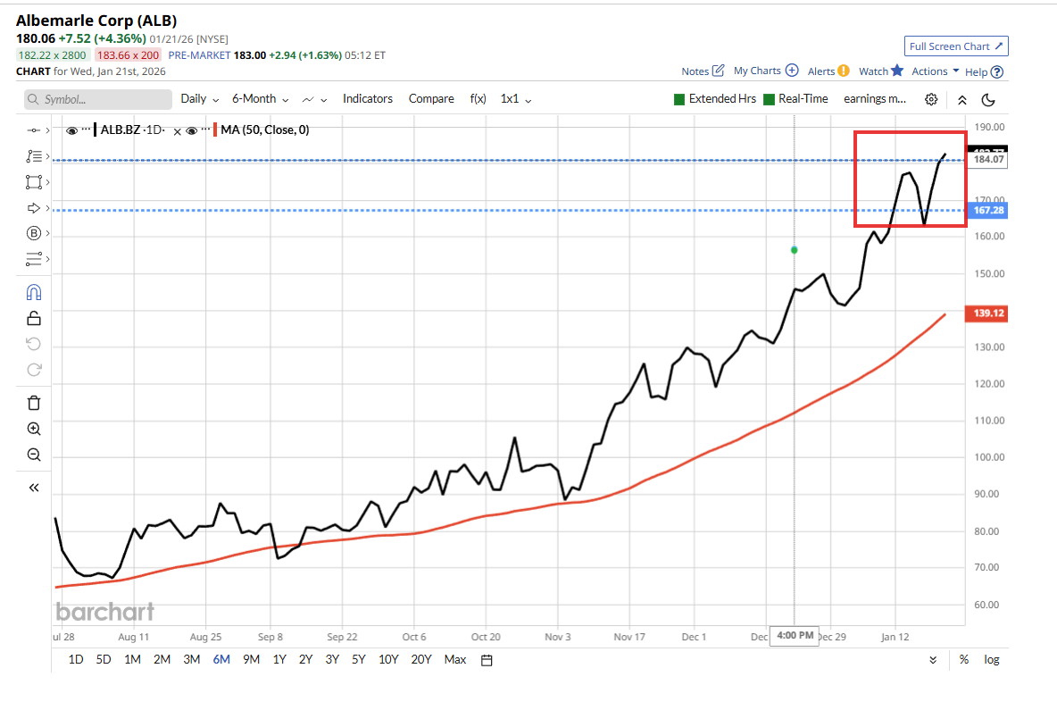This screenshot has height=702, width=1057.
Task: Click the unlock drawings padlock icon
Action: (x=34, y=319)
